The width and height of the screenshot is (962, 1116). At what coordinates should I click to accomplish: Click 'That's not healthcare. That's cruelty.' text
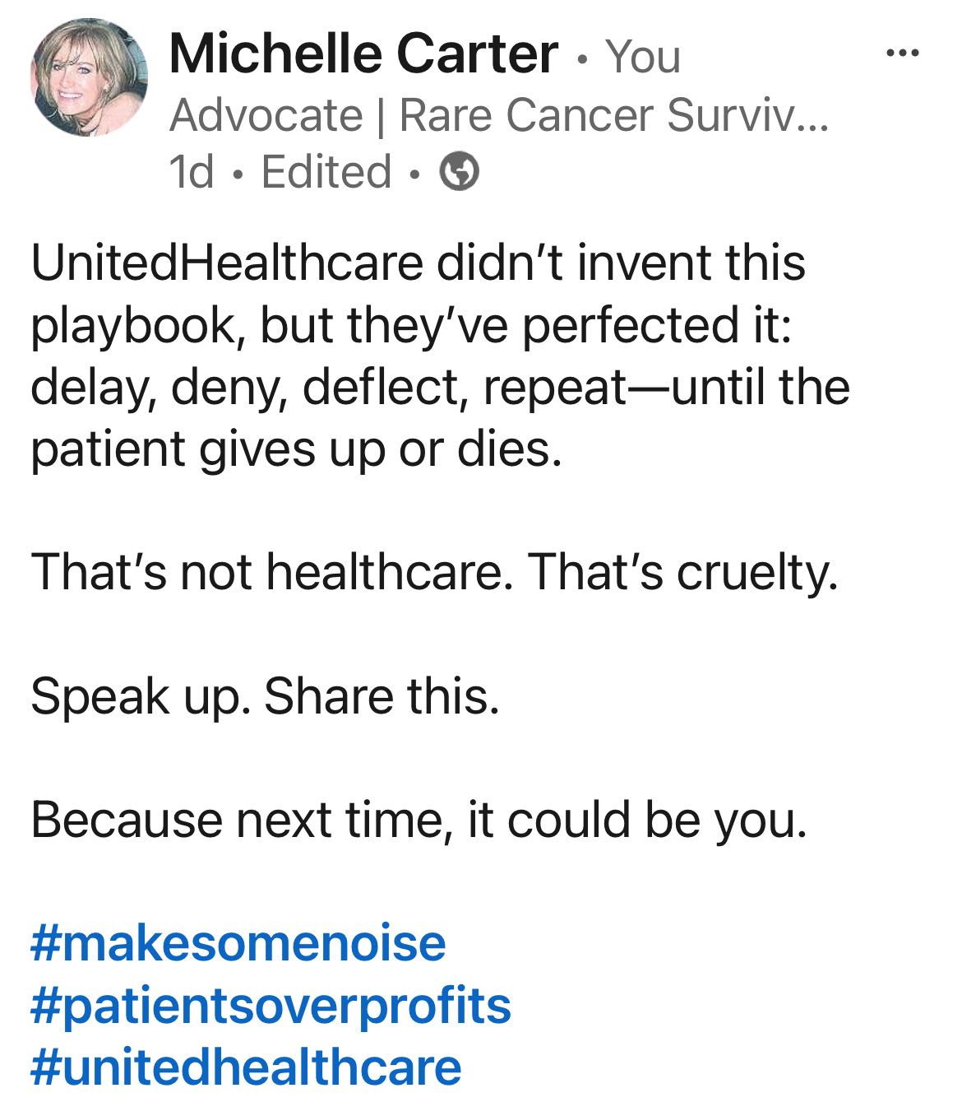pyautogui.click(x=434, y=573)
